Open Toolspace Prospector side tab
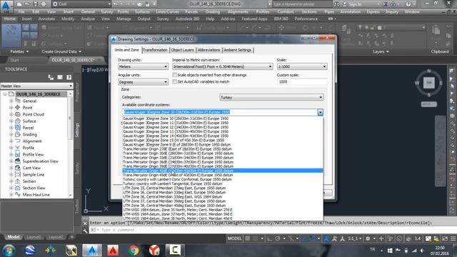 [x=77, y=92]
